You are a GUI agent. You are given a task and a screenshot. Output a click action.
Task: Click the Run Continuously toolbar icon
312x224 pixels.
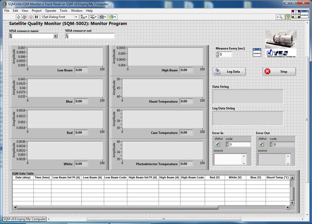[x=24, y=17]
